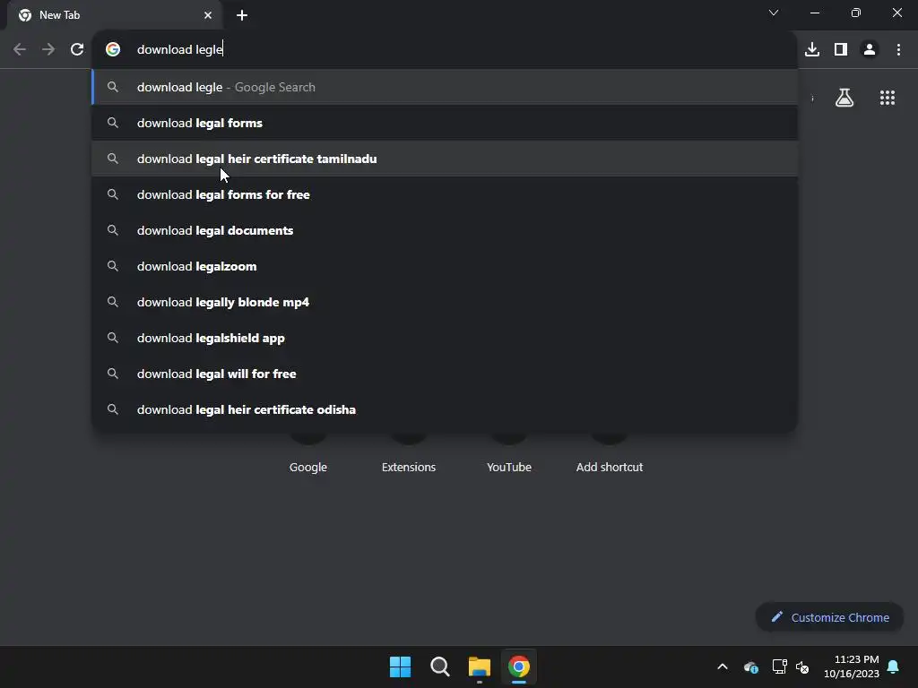Viewport: 918px width, 688px height.
Task: Choose 'download legalshield app' suggestion
Action: pos(445,338)
